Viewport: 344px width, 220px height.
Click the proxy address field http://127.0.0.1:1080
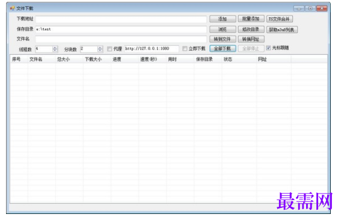click(152, 49)
